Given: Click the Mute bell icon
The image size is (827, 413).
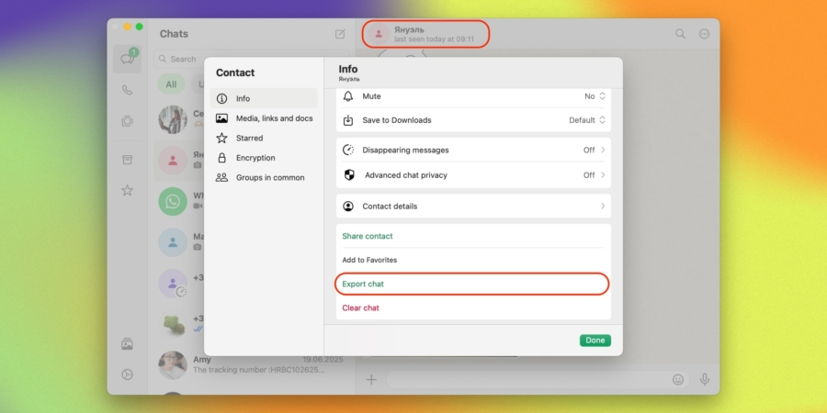Looking at the screenshot, I should (348, 96).
